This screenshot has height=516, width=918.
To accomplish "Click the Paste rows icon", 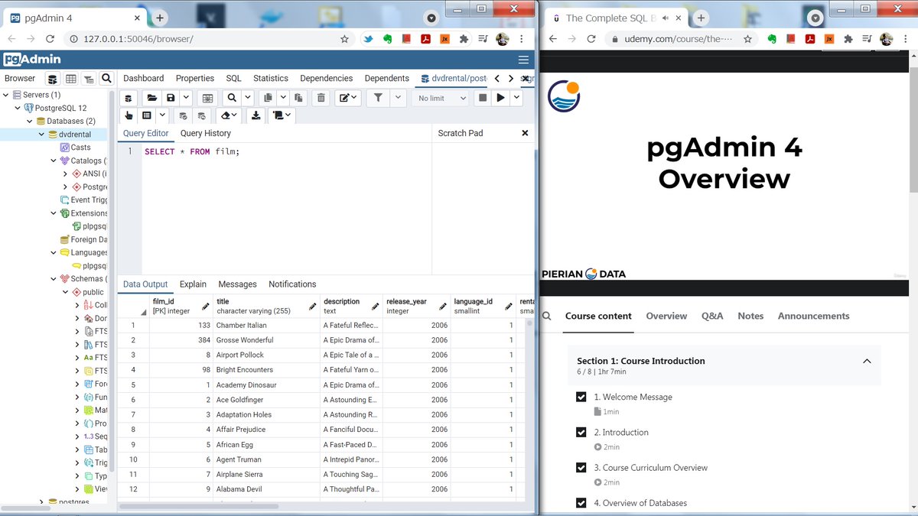I will tap(298, 98).
